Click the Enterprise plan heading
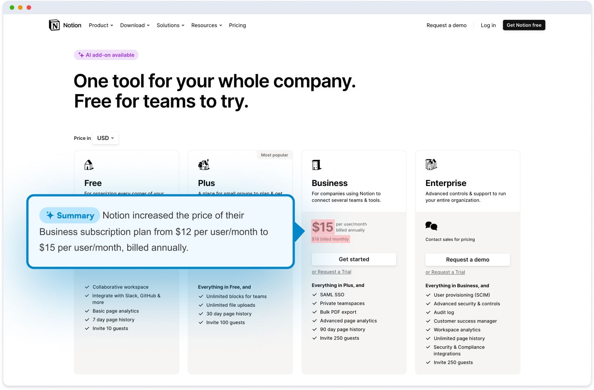Image resolution: width=594 pixels, height=390 pixels. (446, 183)
